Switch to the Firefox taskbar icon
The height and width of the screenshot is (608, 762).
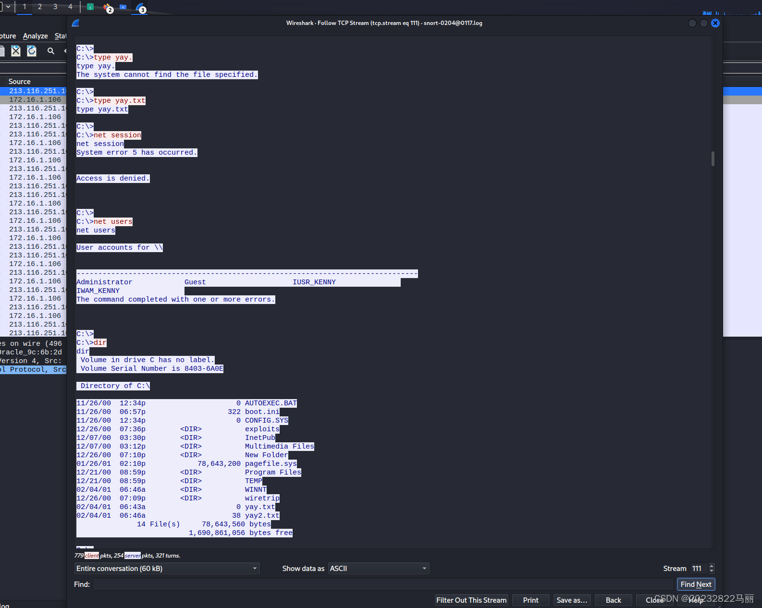point(107,7)
